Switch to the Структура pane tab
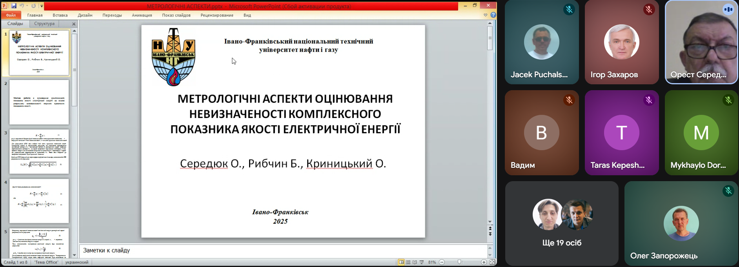Image resolution: width=739 pixels, height=267 pixels. pos(44,24)
